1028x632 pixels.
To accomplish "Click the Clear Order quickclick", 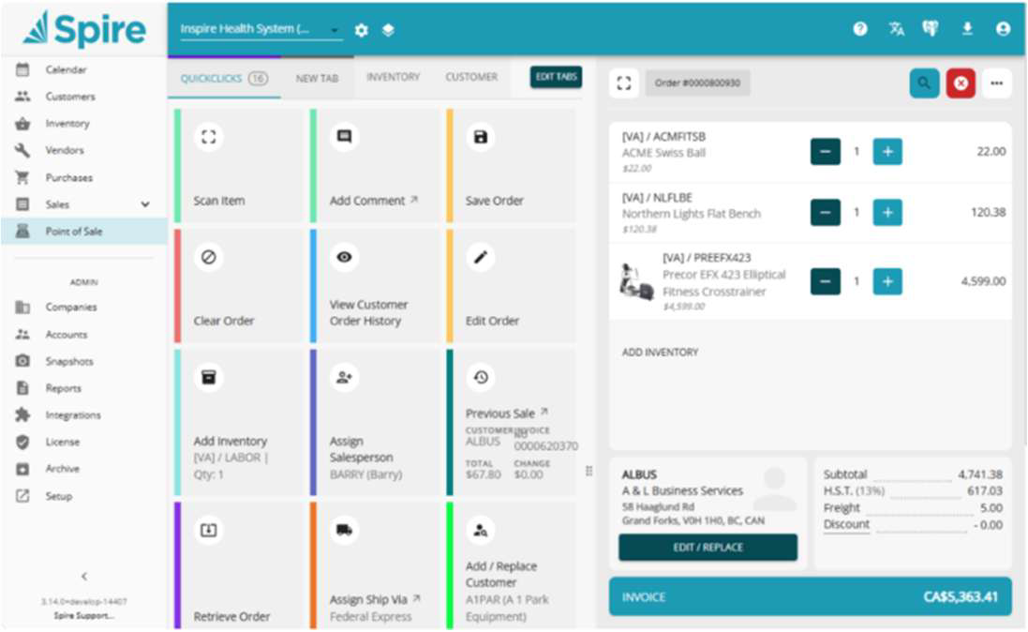I will click(240, 286).
